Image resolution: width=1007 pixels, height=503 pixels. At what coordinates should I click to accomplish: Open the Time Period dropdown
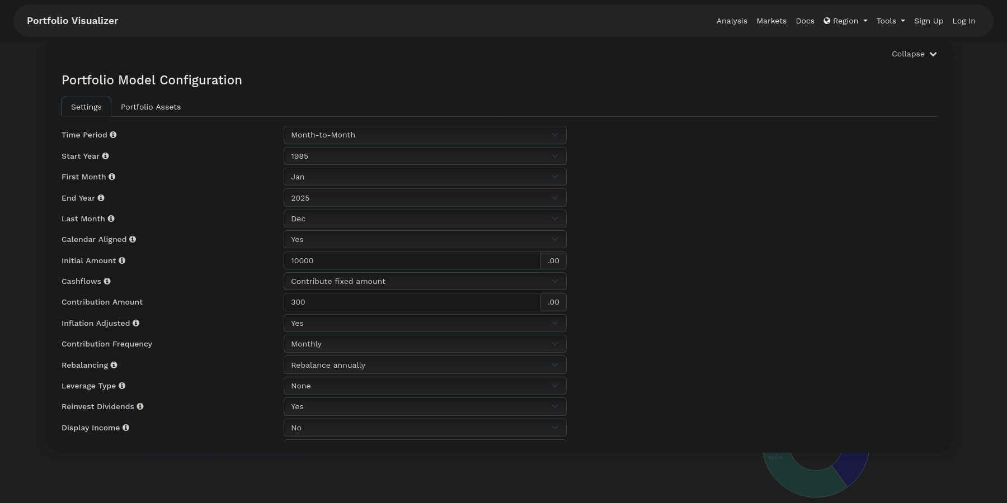click(x=425, y=135)
